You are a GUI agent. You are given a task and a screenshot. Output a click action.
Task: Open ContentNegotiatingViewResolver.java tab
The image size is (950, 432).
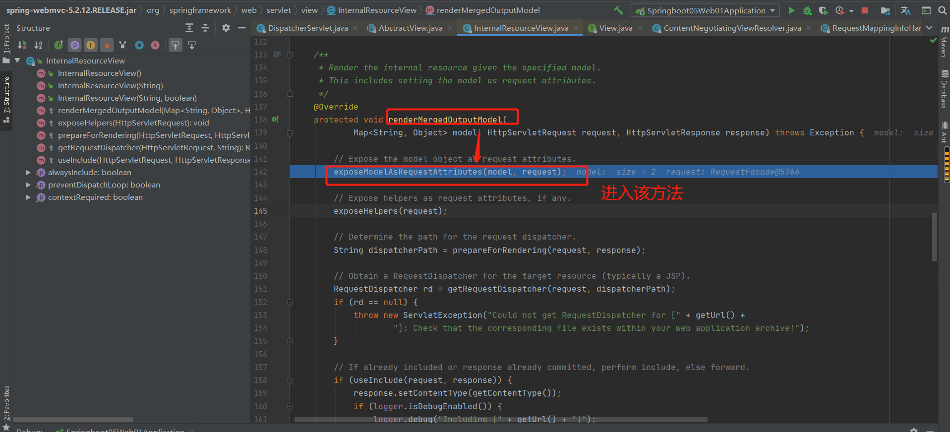(x=732, y=28)
